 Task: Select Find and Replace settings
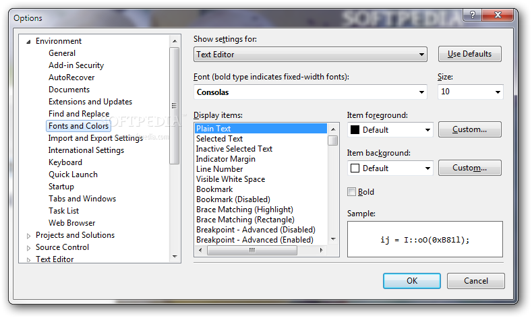point(79,114)
